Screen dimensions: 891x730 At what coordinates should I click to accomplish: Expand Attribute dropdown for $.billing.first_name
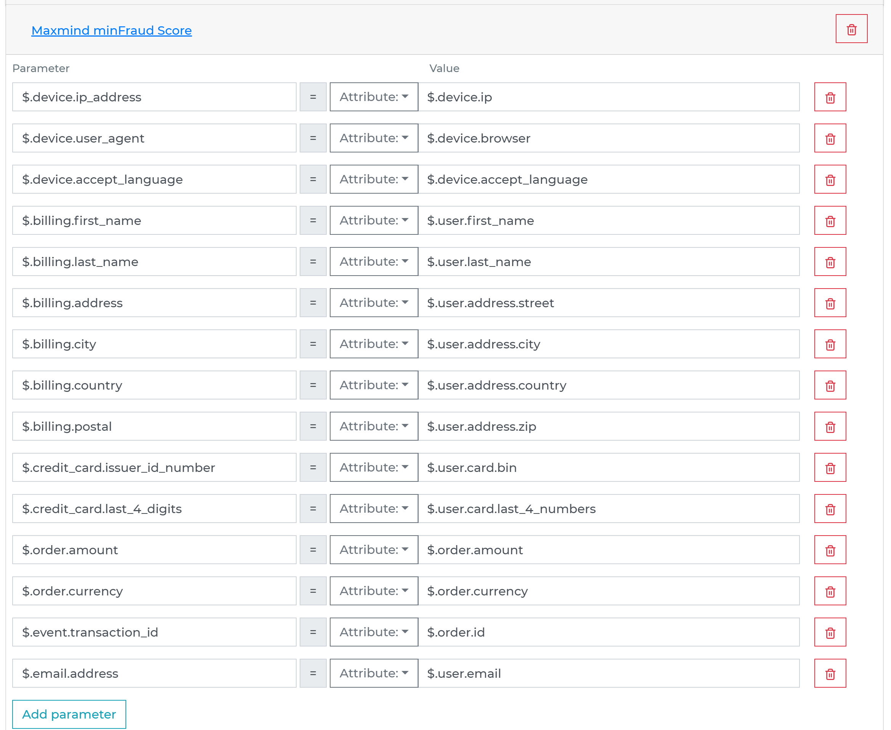coord(374,221)
